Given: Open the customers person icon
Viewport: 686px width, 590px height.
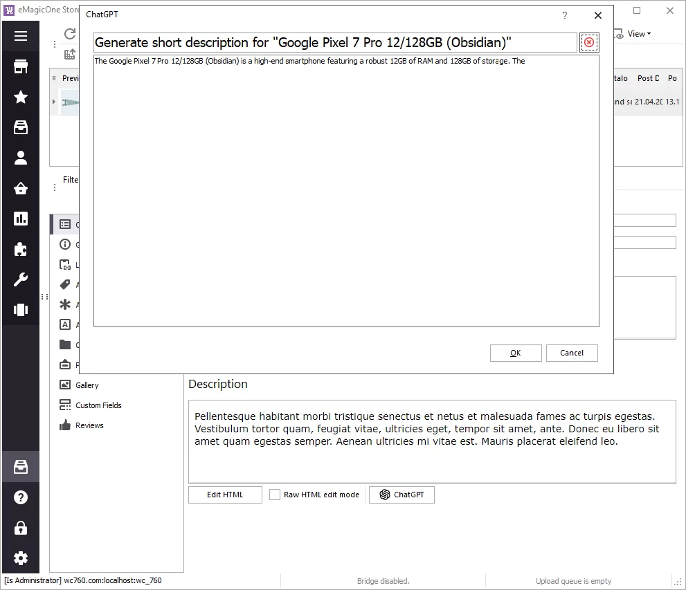Looking at the screenshot, I should (x=21, y=158).
